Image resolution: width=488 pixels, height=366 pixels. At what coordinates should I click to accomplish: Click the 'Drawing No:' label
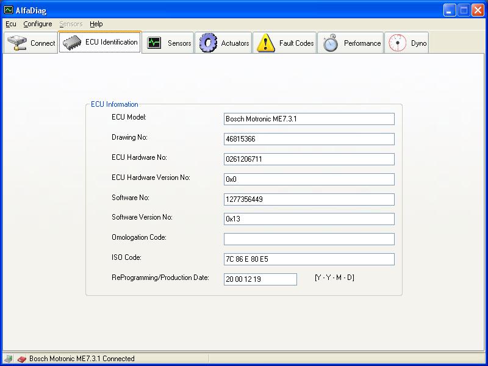tap(129, 137)
